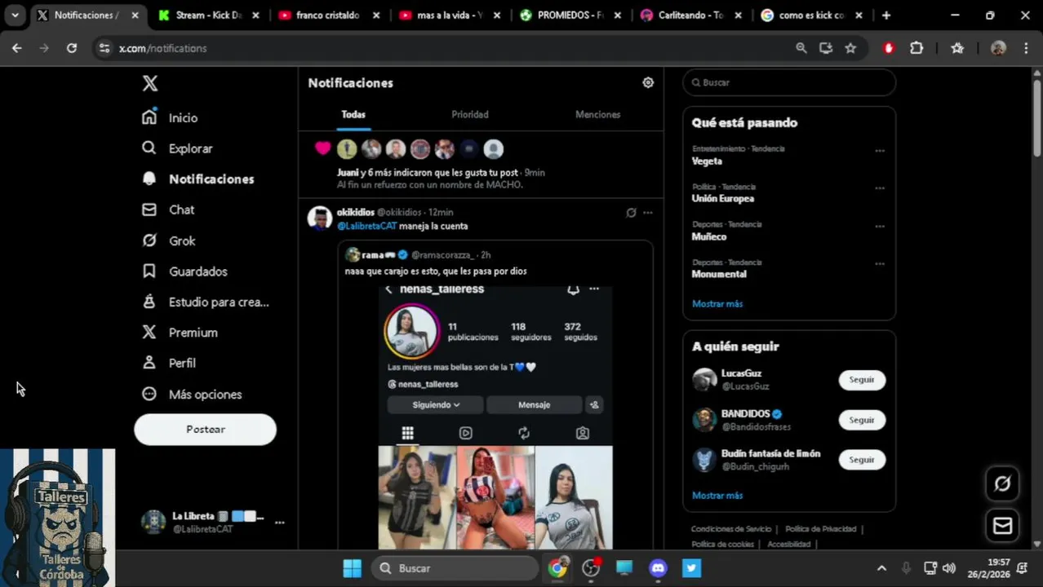Click Windows taskbar Buscar search box
The image size is (1043, 587).
[455, 568]
